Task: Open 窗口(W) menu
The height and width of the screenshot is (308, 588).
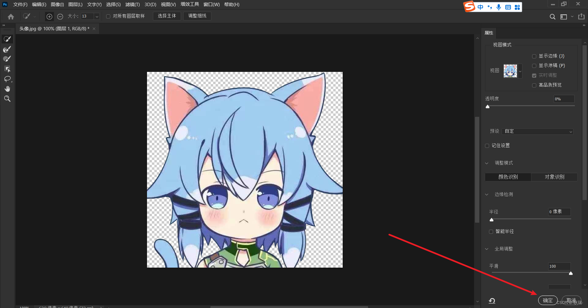Action: click(211, 5)
